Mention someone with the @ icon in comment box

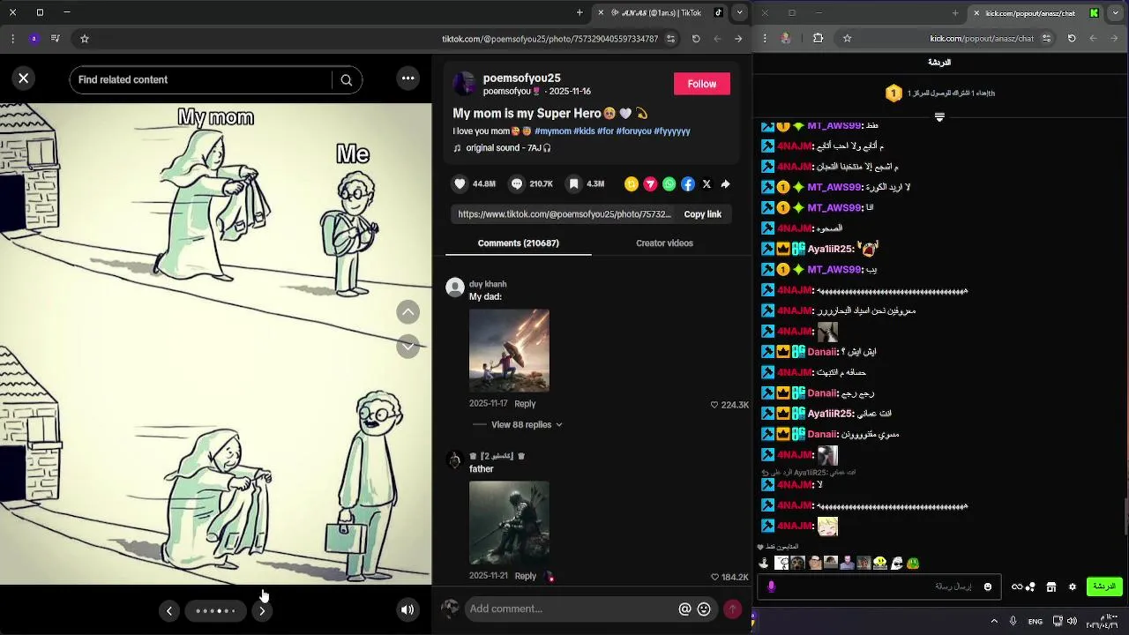pos(684,609)
